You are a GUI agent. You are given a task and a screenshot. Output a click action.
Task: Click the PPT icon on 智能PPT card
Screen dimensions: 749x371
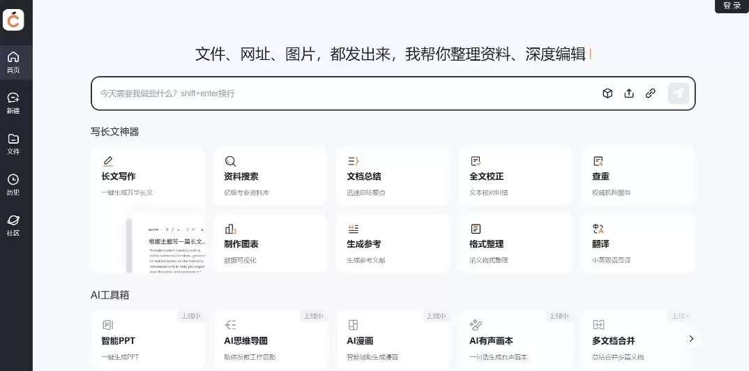click(x=108, y=325)
